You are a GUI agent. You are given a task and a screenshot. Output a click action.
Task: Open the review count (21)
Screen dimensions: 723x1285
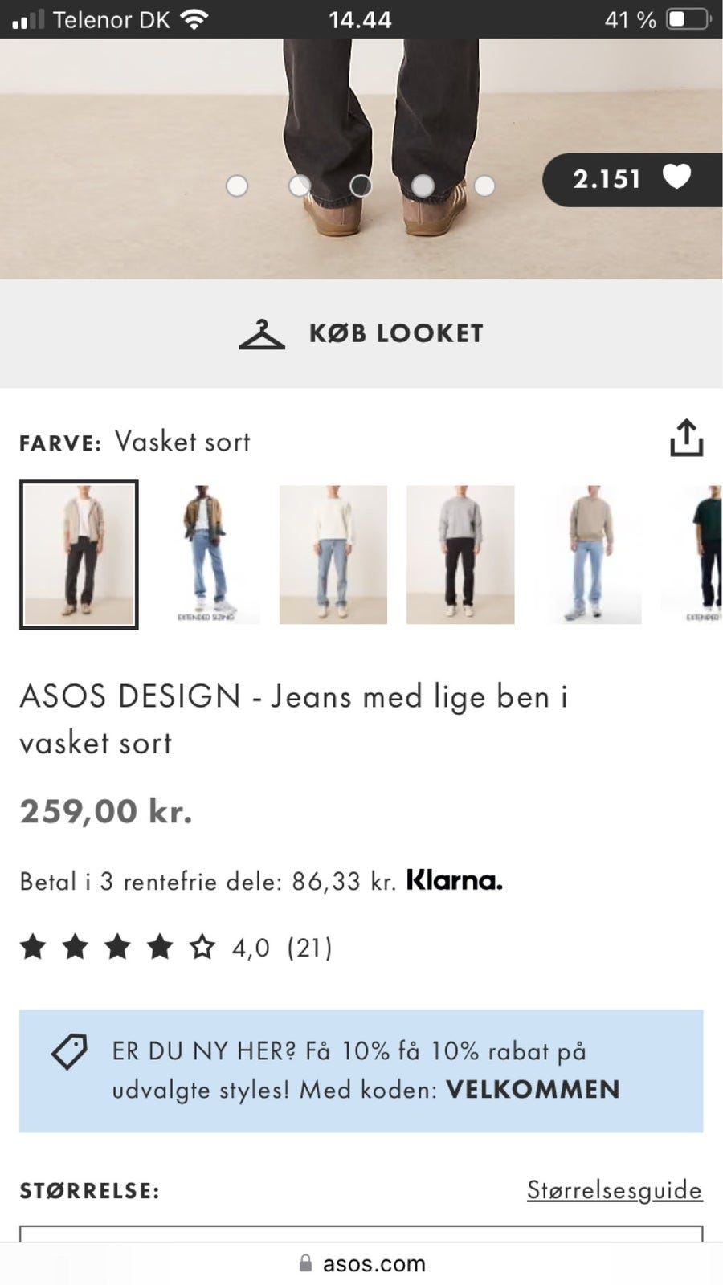click(310, 948)
